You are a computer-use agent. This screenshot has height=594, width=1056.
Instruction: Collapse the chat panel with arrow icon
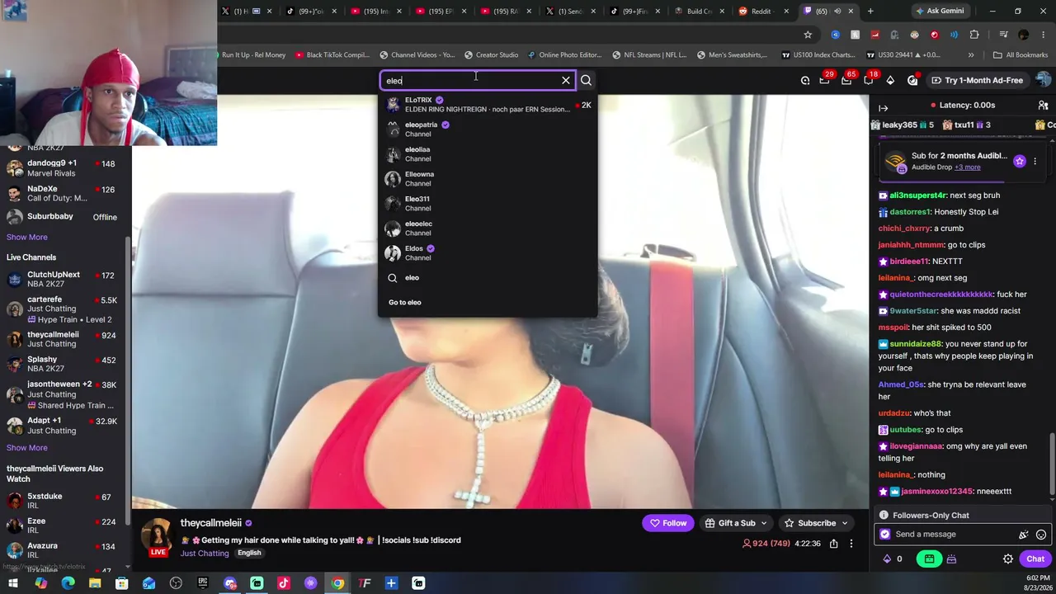883,107
